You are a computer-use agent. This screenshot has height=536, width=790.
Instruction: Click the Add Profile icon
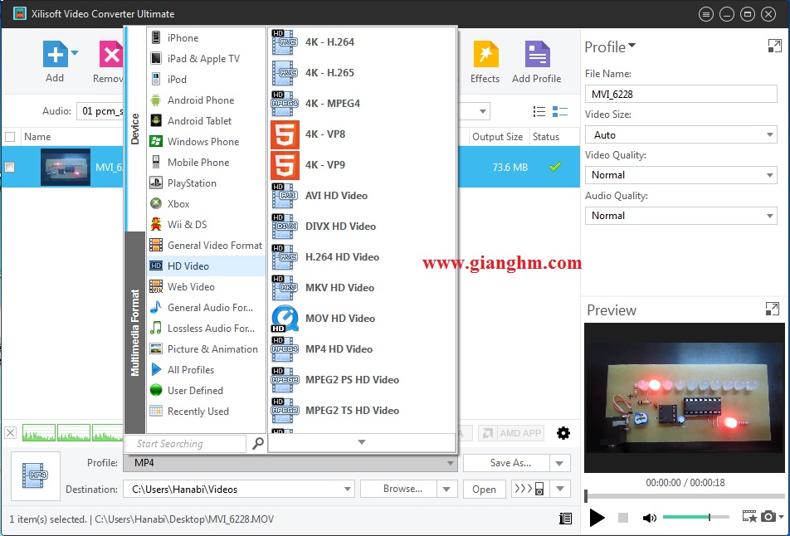tap(537, 55)
